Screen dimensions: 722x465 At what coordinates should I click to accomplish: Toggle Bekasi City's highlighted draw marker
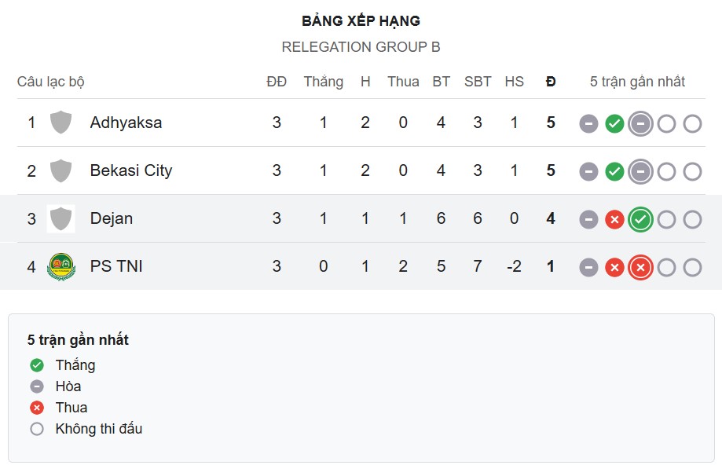point(640,170)
